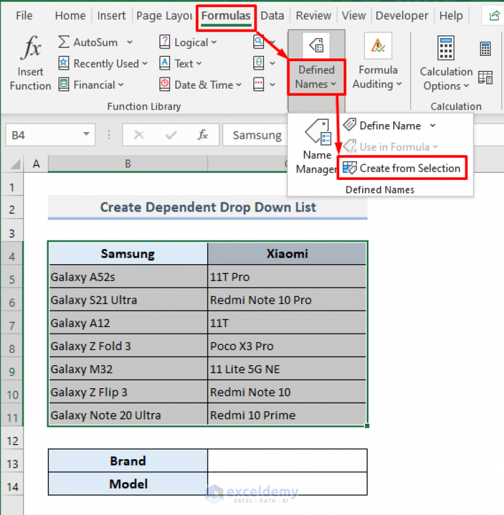Switch to the Home tab
Screen dimensions: 504x515
click(x=70, y=16)
